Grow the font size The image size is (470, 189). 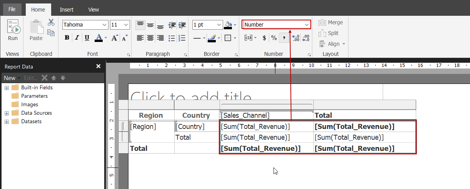(115, 38)
